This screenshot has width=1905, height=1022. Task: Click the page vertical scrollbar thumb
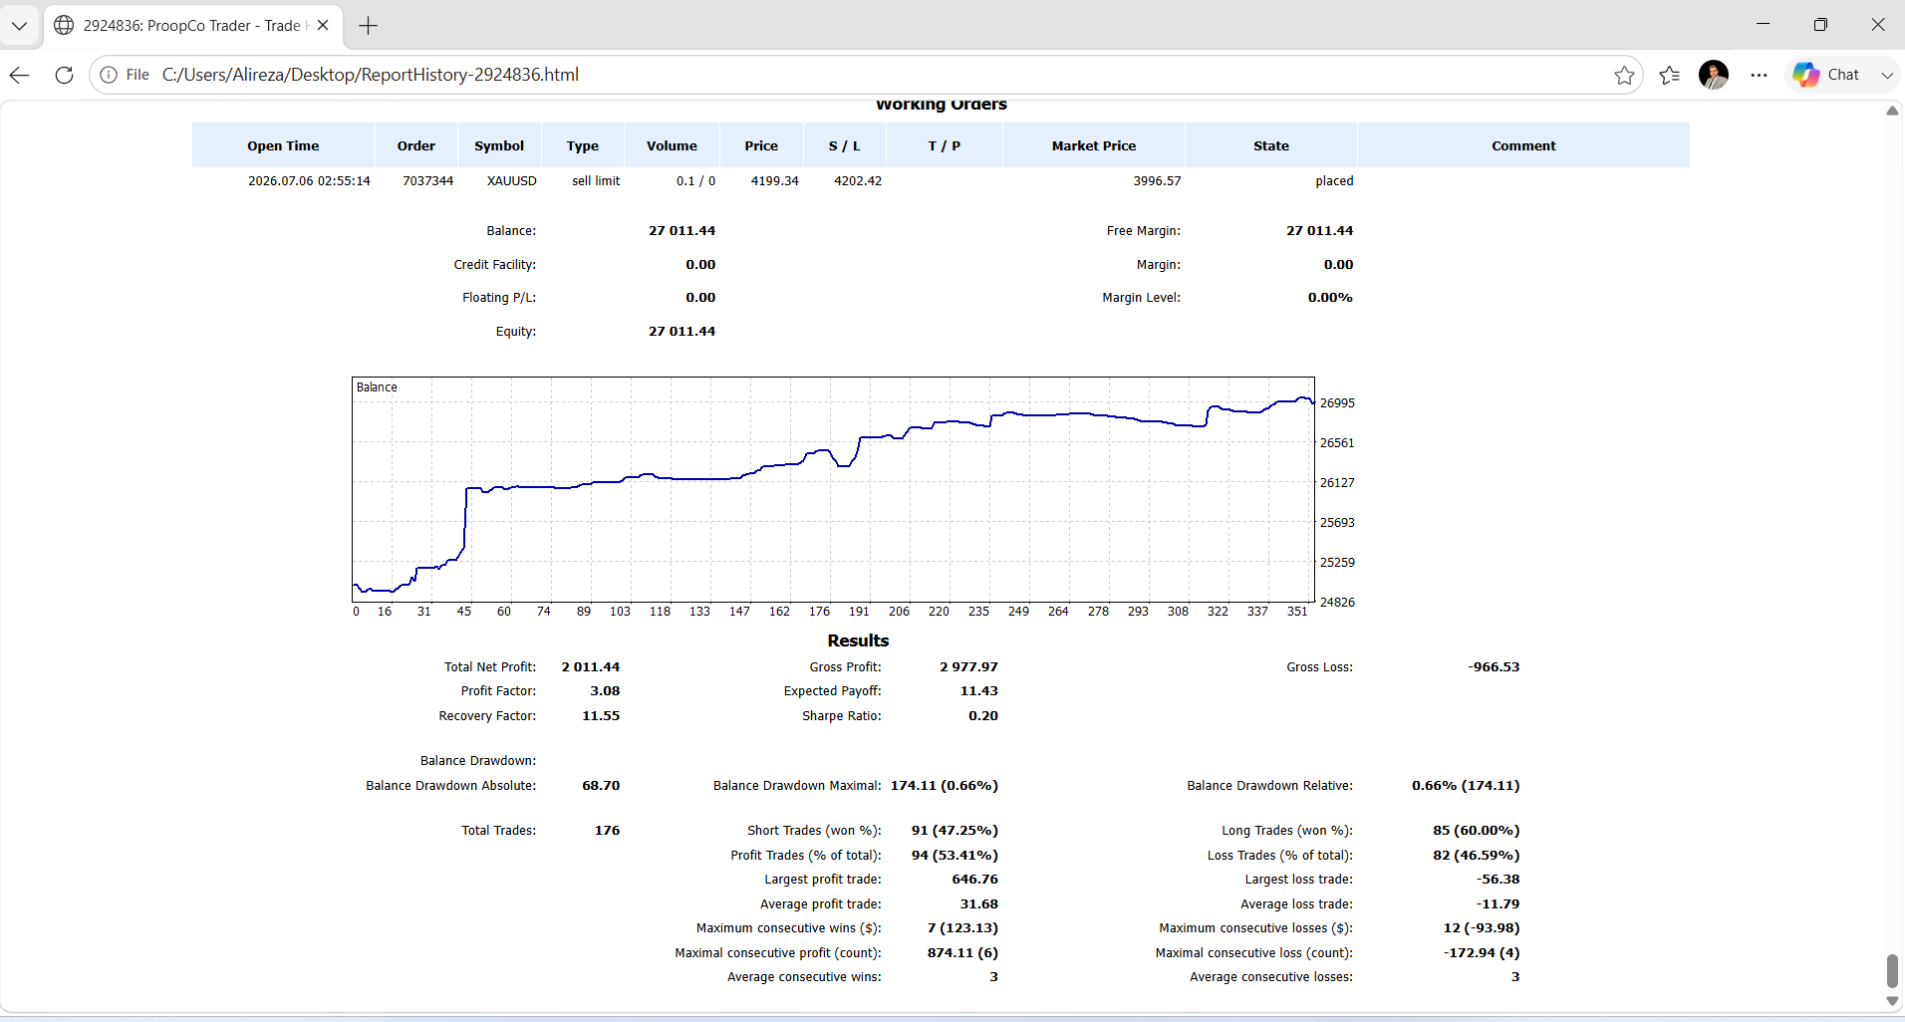pyautogui.click(x=1892, y=970)
